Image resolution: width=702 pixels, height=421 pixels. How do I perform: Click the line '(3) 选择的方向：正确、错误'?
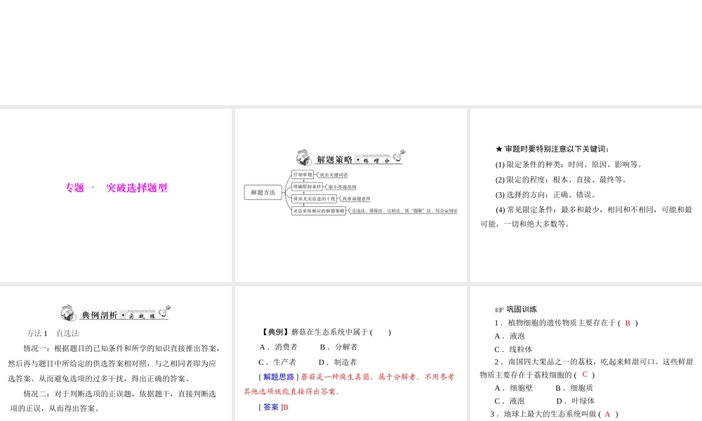546,195
